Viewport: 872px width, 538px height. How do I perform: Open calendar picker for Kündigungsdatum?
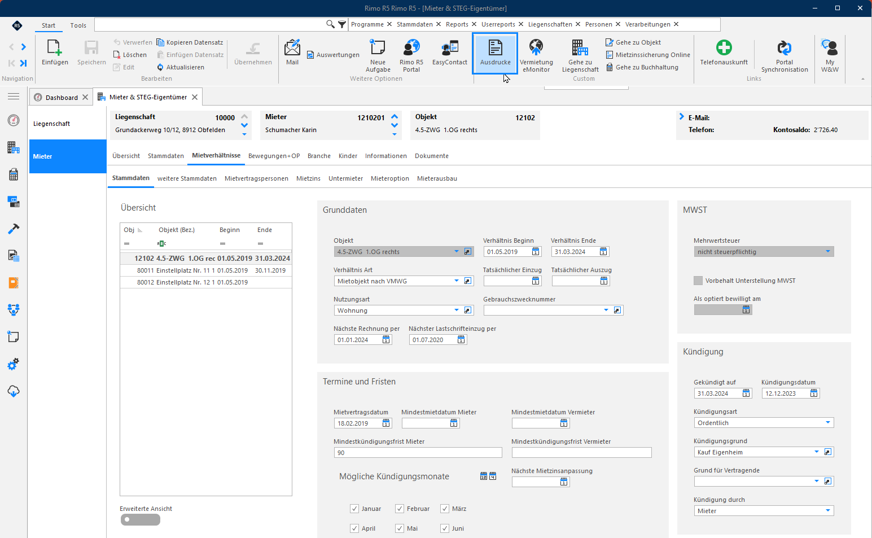814,393
